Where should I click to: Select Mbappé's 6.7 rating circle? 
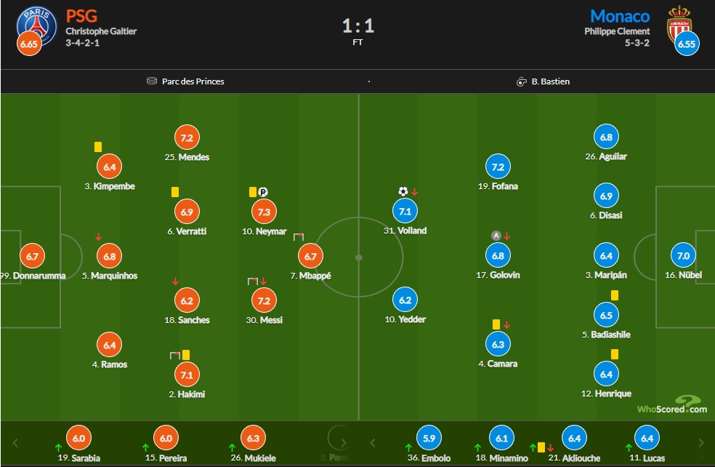tap(310, 257)
